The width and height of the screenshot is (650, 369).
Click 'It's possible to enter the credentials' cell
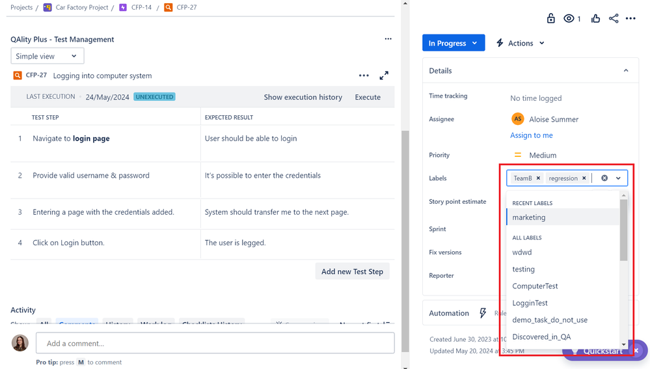(262, 175)
